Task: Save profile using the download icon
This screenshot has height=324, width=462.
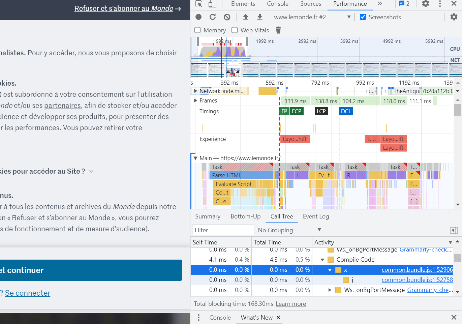Action: [x=260, y=17]
